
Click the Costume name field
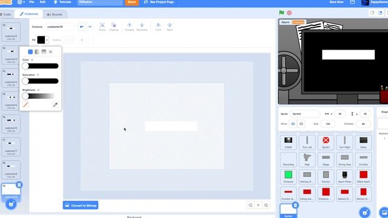[59, 27]
